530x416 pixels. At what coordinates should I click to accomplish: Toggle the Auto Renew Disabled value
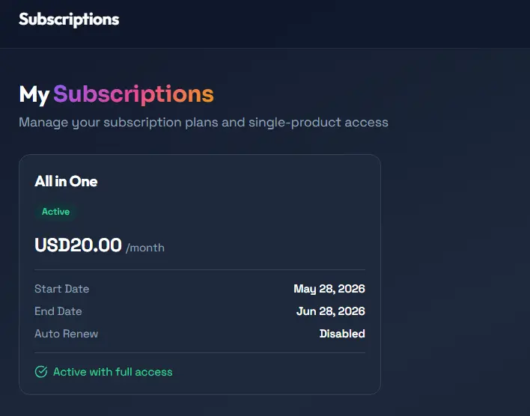pos(342,334)
